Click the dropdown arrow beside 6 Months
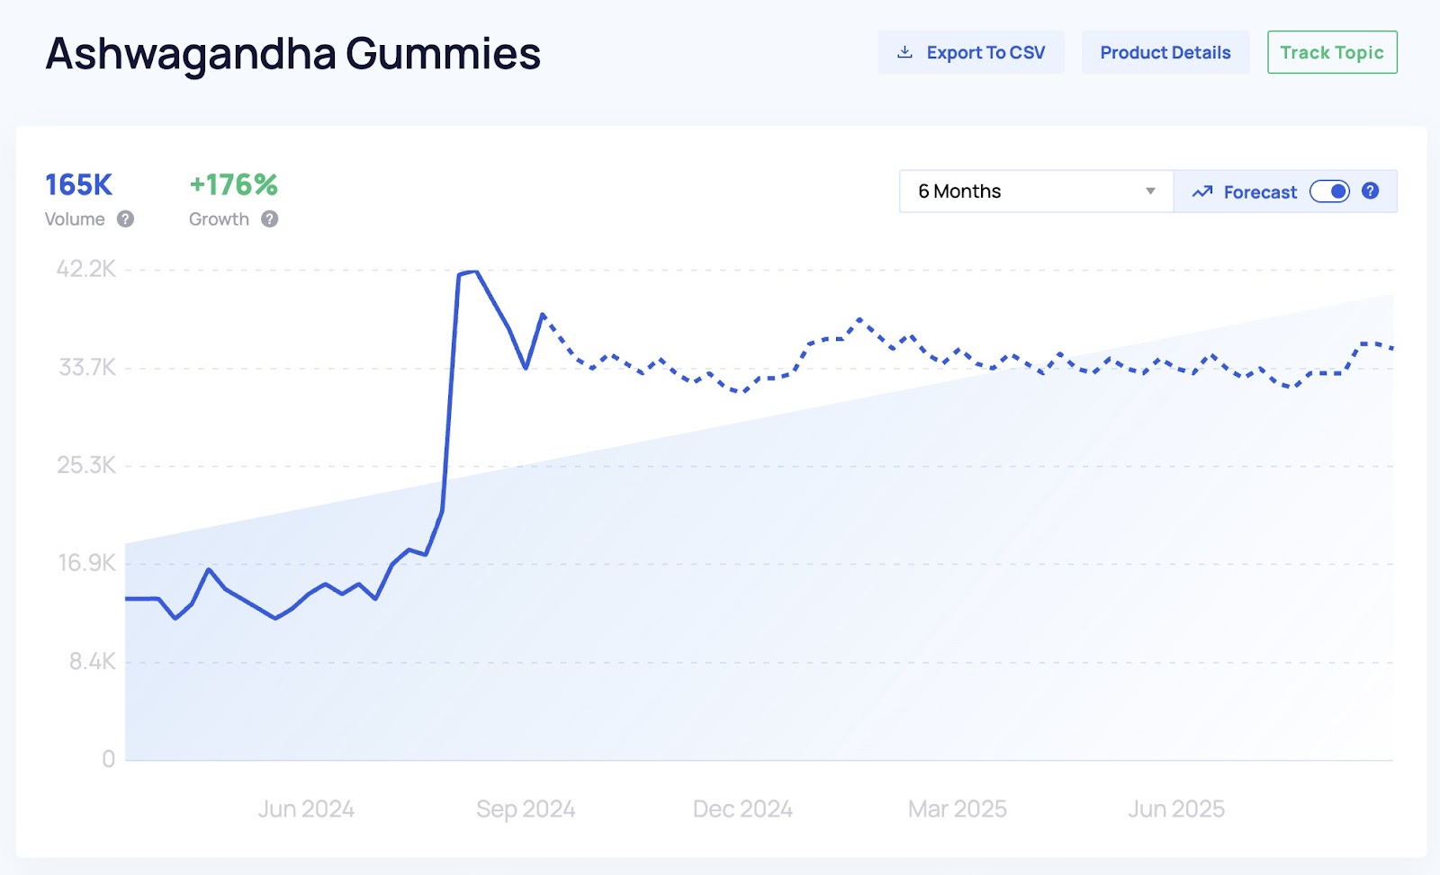The image size is (1440, 875). [1150, 192]
